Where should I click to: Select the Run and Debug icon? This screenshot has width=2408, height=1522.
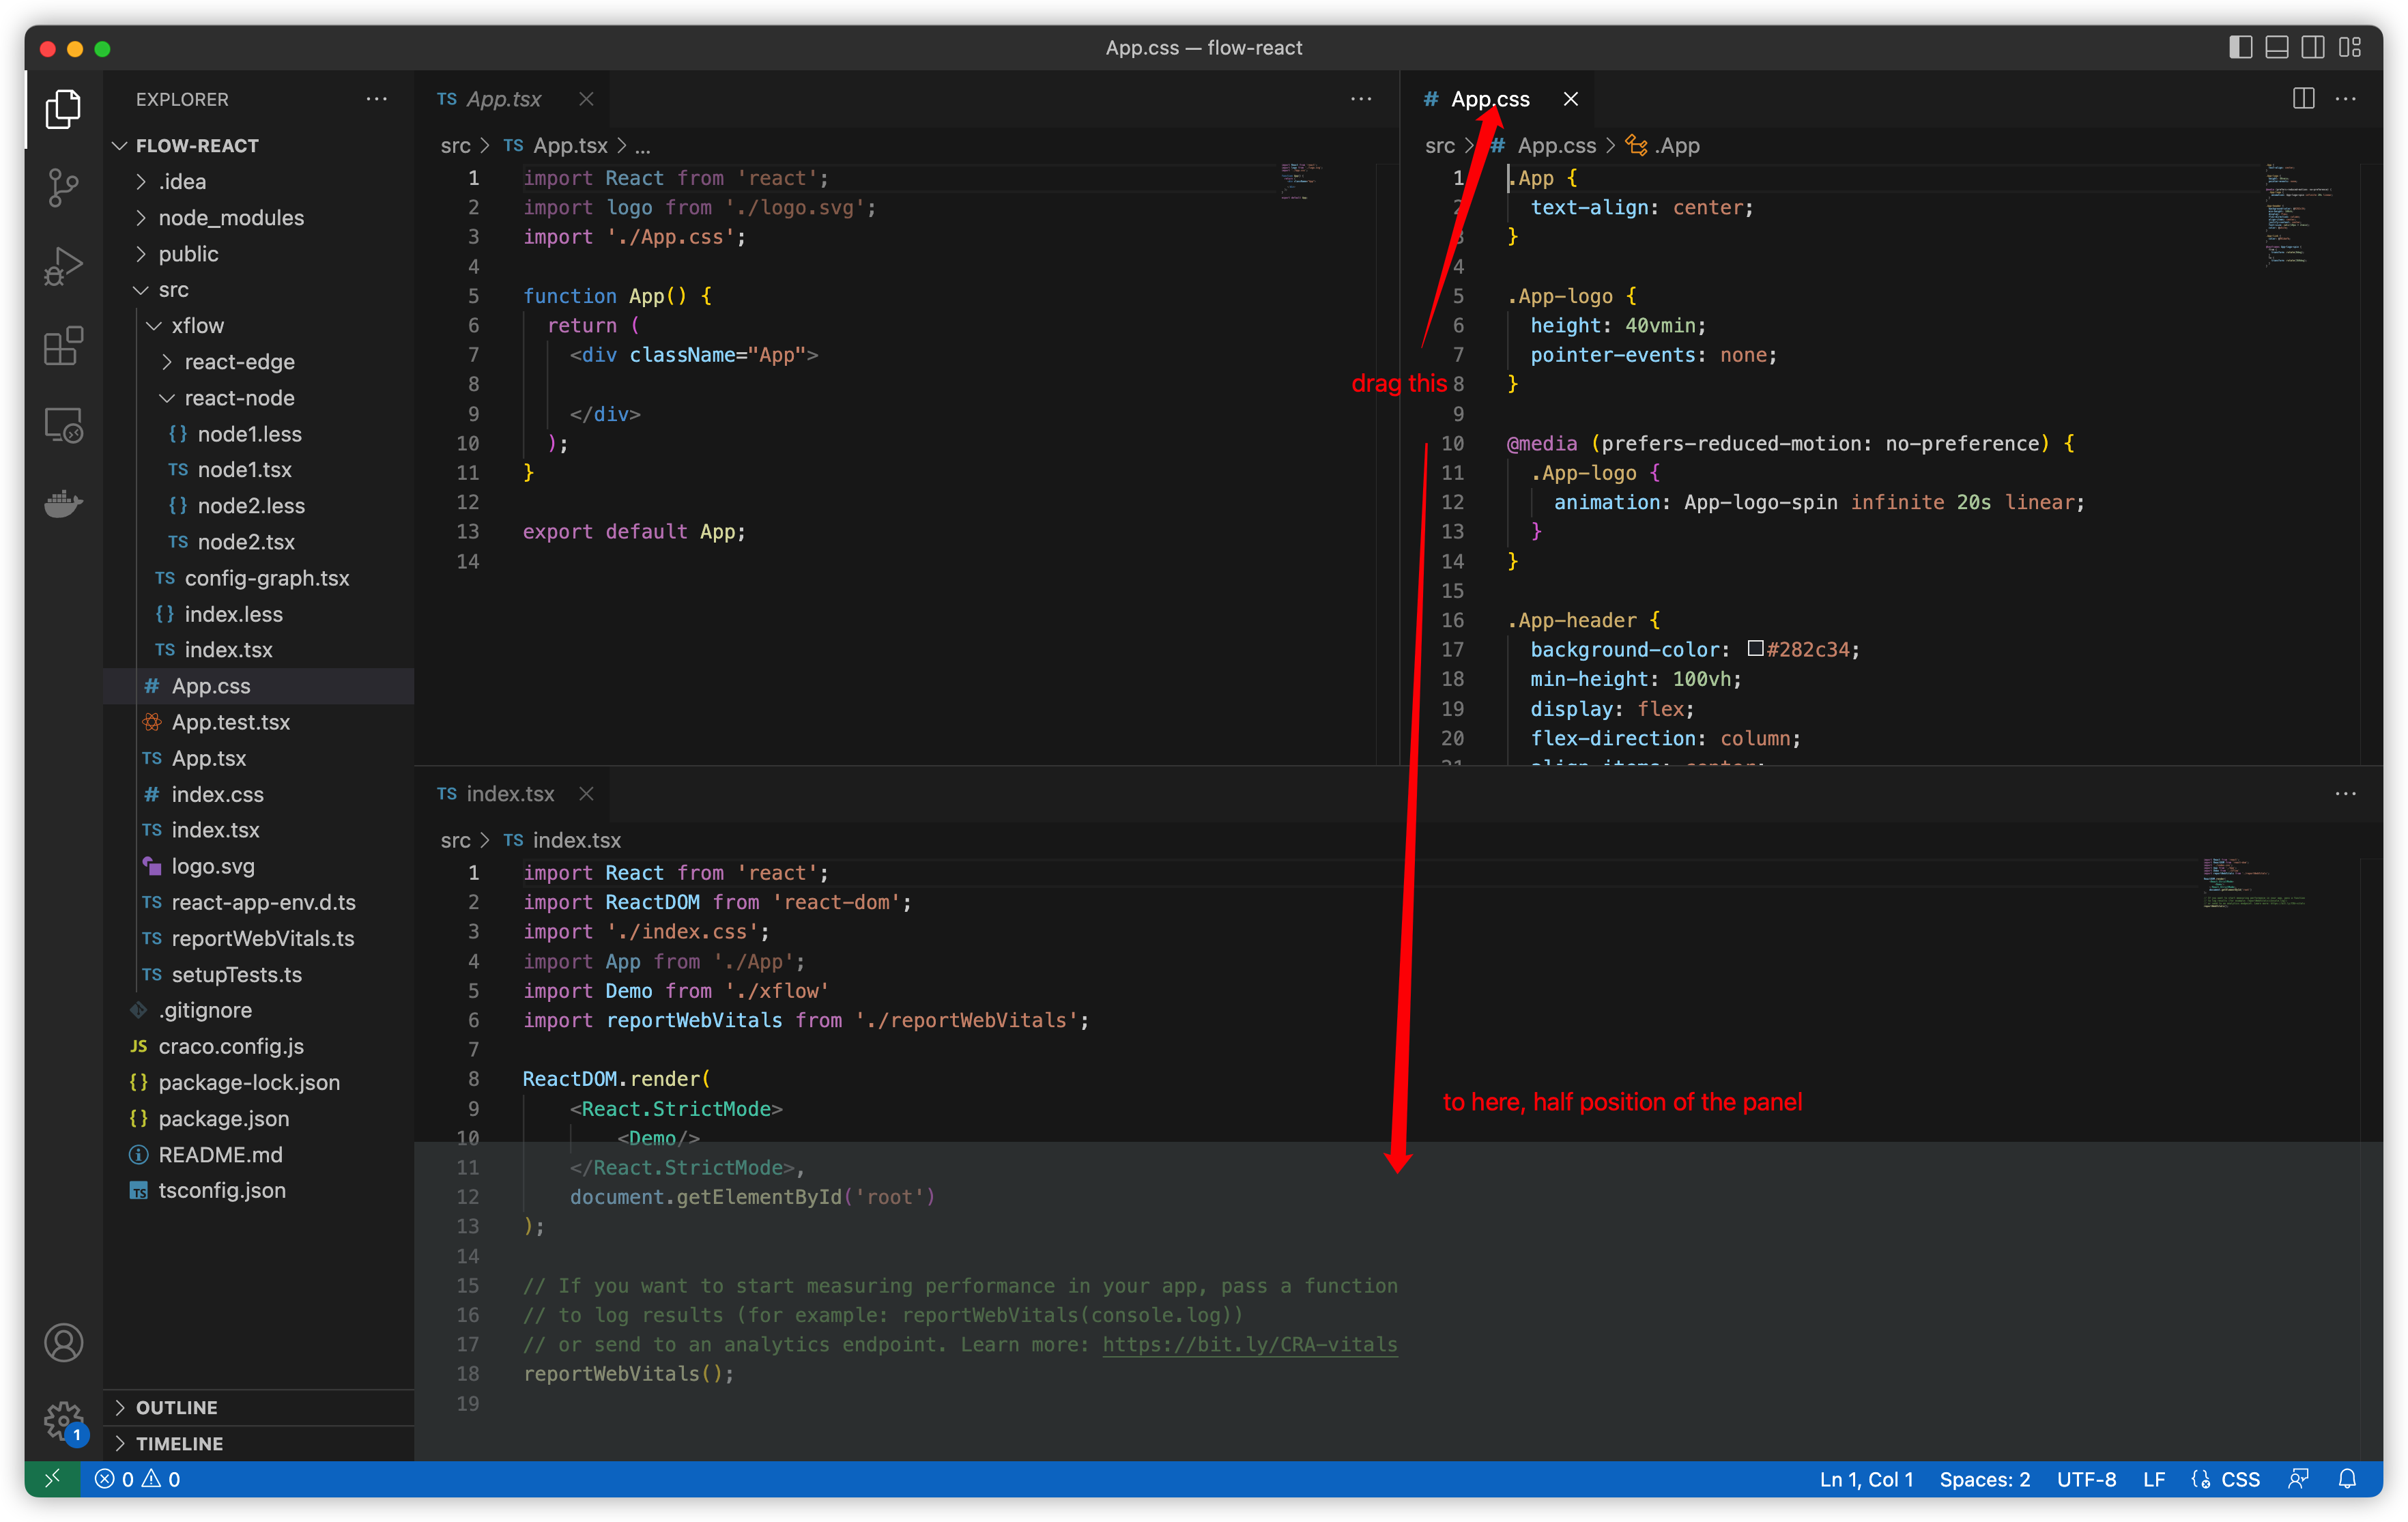click(x=63, y=266)
